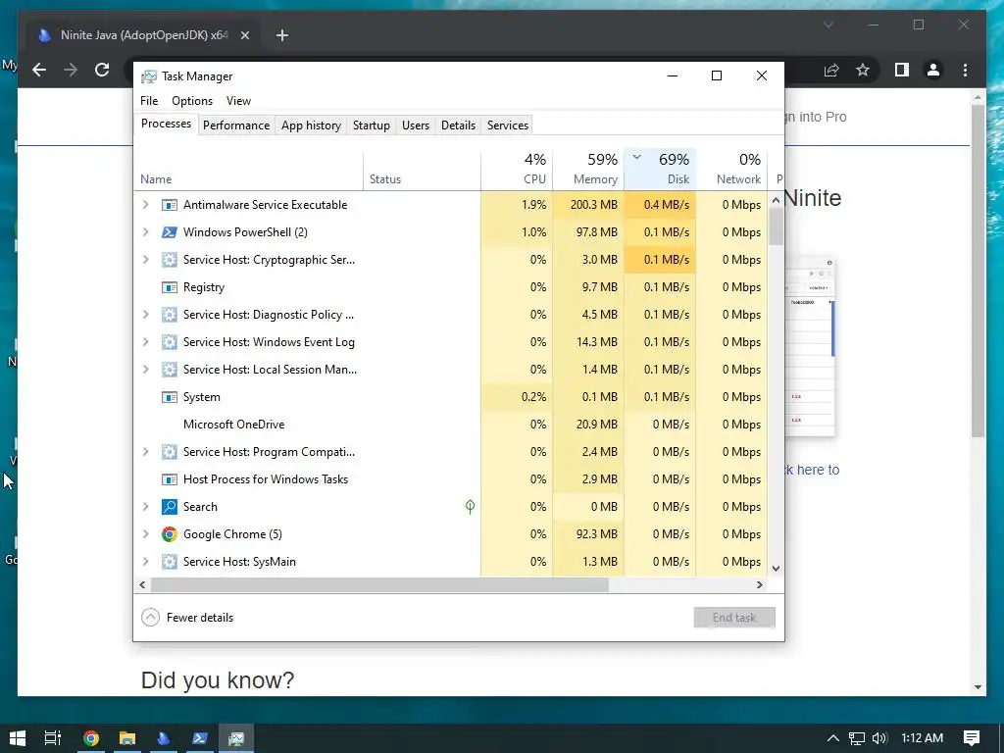
Task: Click the Chrome page vertical scrollbar
Action: pyautogui.click(x=978, y=271)
